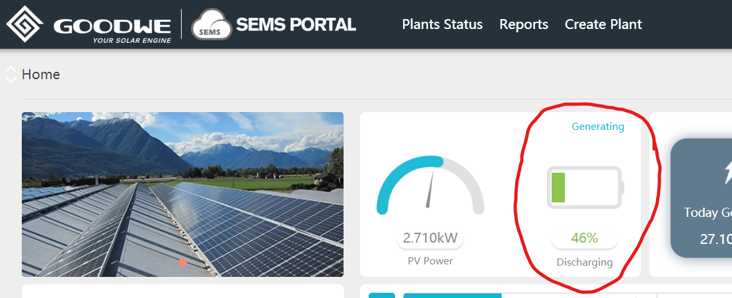The height and width of the screenshot is (298, 732).
Task: Click the SEMS cloud icon
Action: (x=211, y=24)
